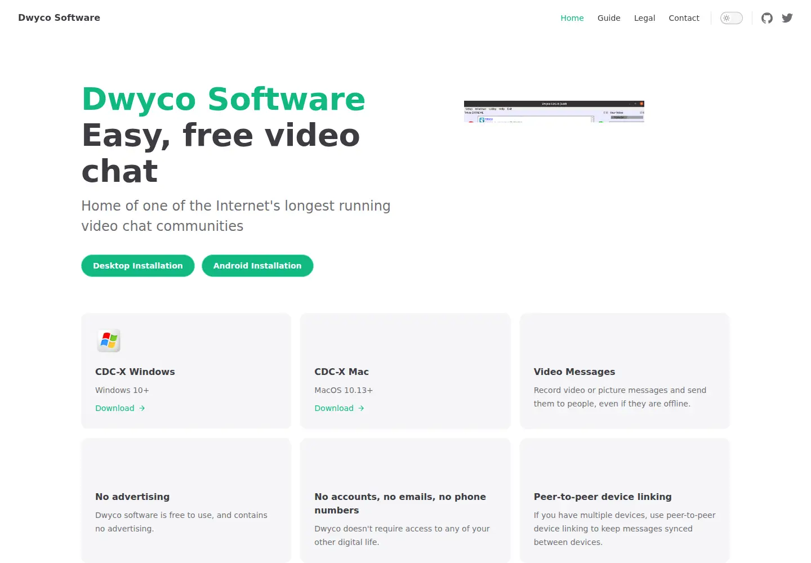The width and height of the screenshot is (811, 563).
Task: Click the 'Dwyco doesn't require access' description
Action: tap(402, 535)
